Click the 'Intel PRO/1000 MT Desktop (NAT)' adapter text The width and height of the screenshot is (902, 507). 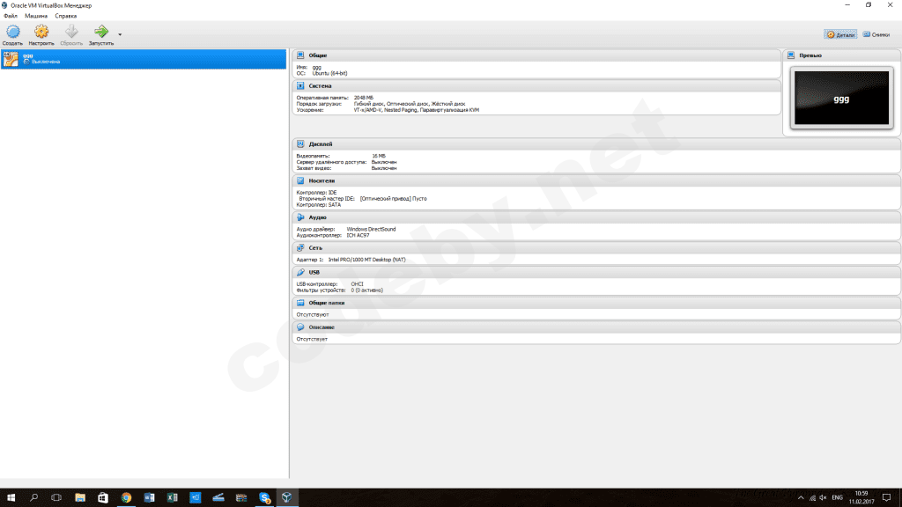(367, 260)
